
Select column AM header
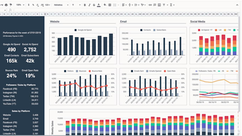[140, 14]
